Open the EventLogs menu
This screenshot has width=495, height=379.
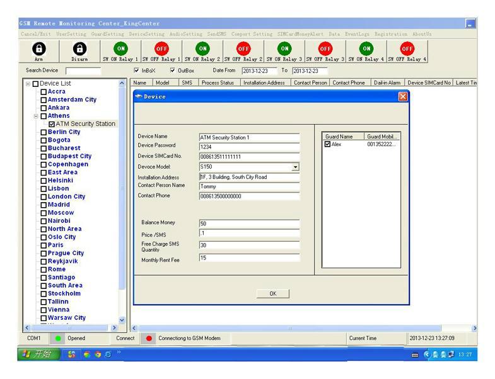(357, 34)
